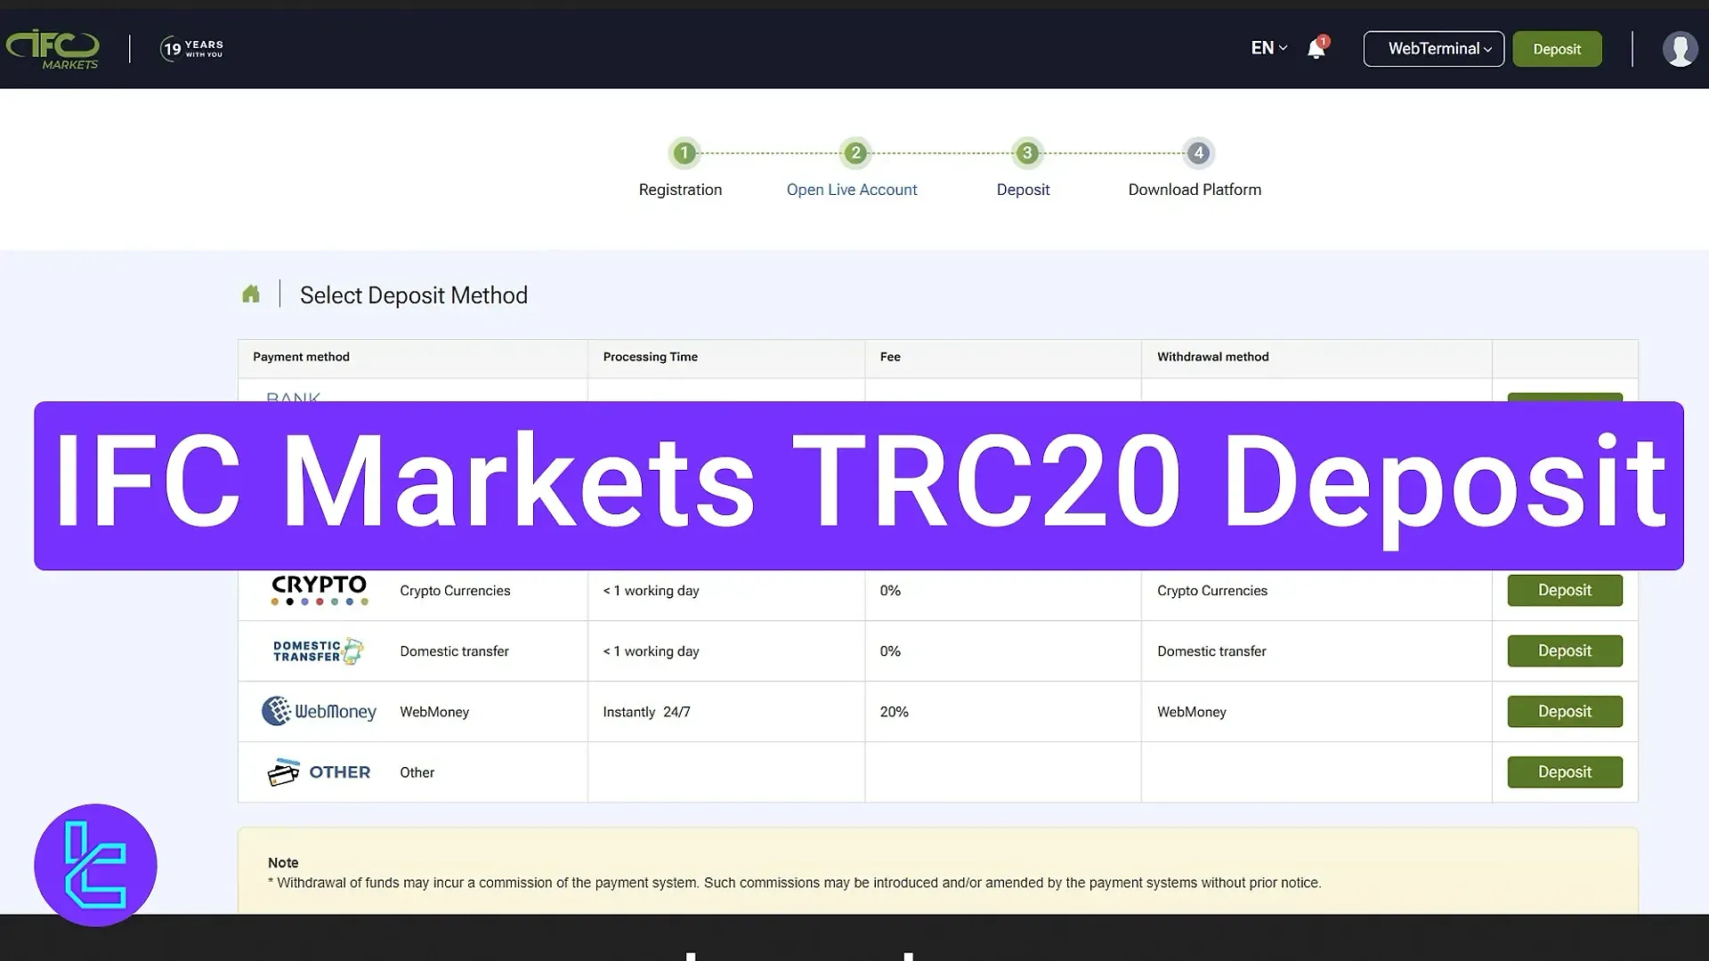Select the WebMoney payment method name text
1709x961 pixels.
click(x=434, y=712)
